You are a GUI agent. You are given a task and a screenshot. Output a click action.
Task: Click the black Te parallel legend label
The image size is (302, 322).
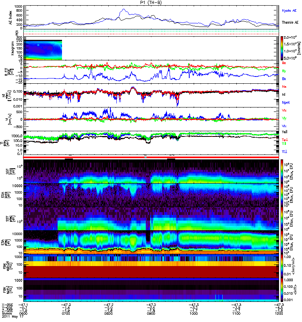(x=285, y=132)
